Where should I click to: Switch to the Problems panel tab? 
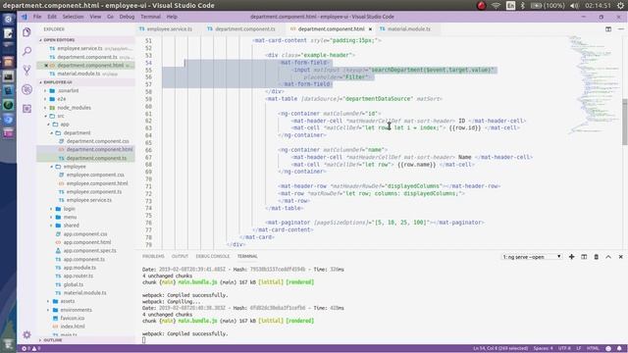pyautogui.click(x=153, y=256)
